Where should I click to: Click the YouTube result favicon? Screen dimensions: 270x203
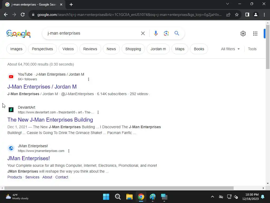tap(11, 77)
